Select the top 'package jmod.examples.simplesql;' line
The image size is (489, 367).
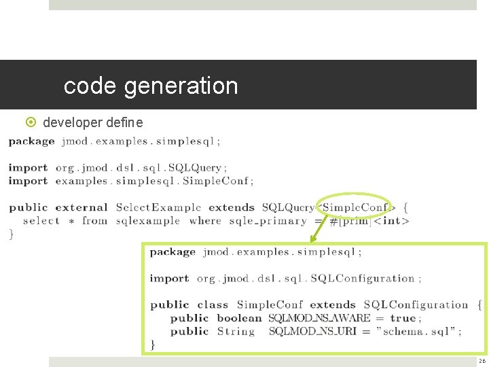tap(115, 141)
